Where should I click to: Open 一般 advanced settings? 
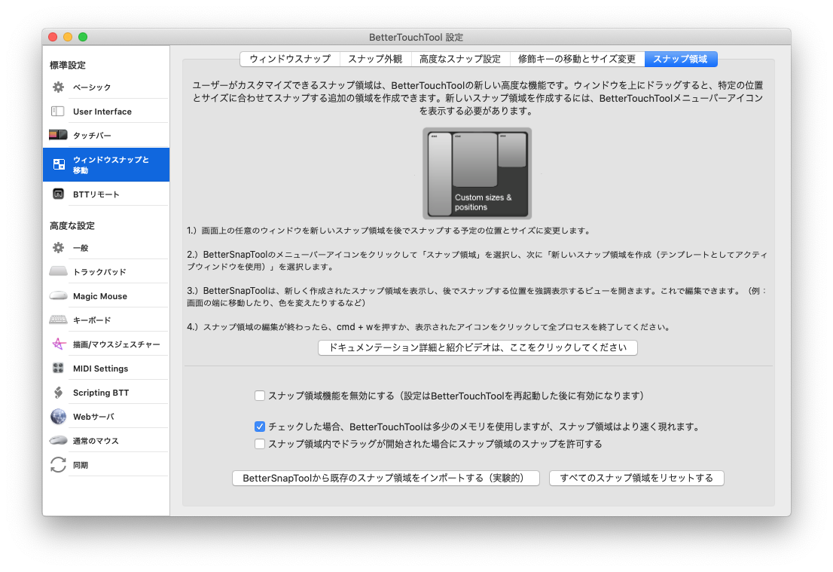click(106, 248)
